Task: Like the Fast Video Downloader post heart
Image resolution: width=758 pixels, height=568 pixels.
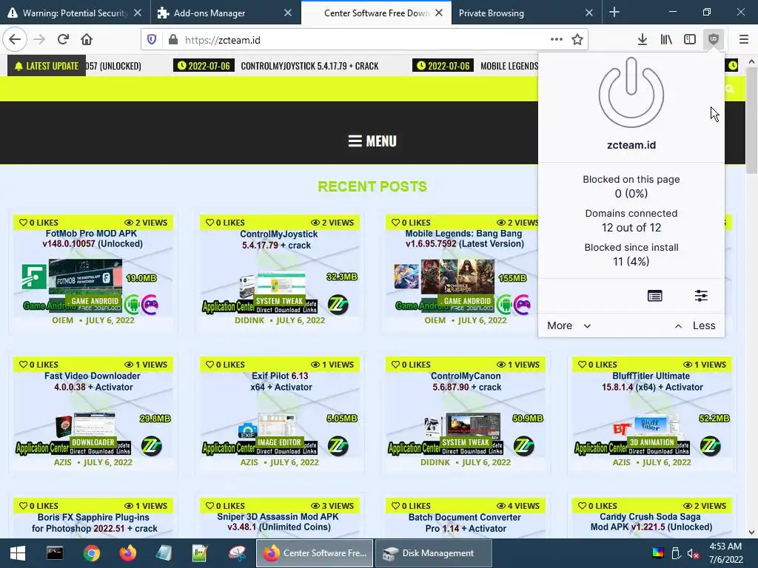Action: [x=23, y=364]
